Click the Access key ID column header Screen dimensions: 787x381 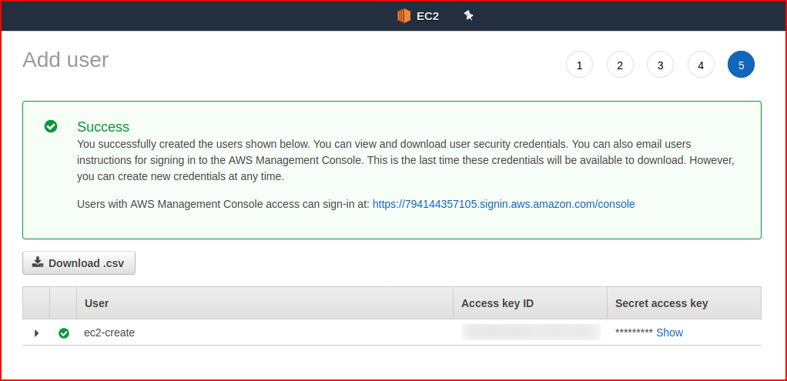coord(497,303)
